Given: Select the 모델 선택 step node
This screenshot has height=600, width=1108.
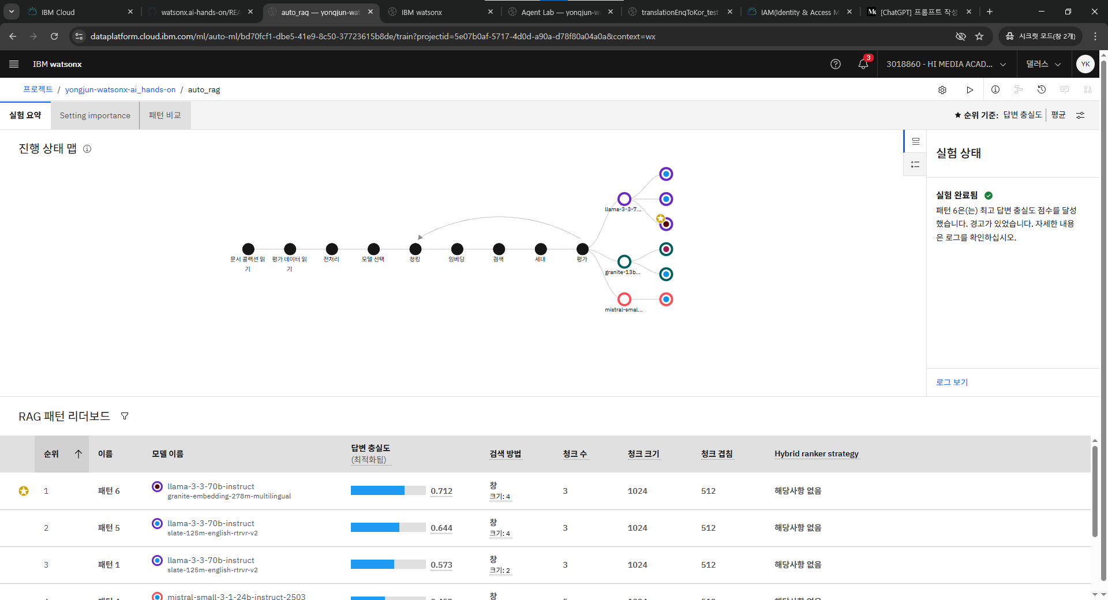Looking at the screenshot, I should tap(374, 249).
